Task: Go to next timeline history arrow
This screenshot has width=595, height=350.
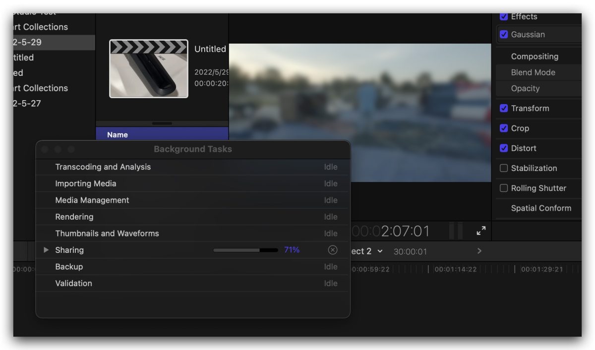Action: (479, 251)
